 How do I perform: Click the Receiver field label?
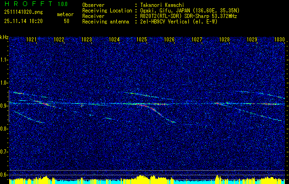pos(93,16)
